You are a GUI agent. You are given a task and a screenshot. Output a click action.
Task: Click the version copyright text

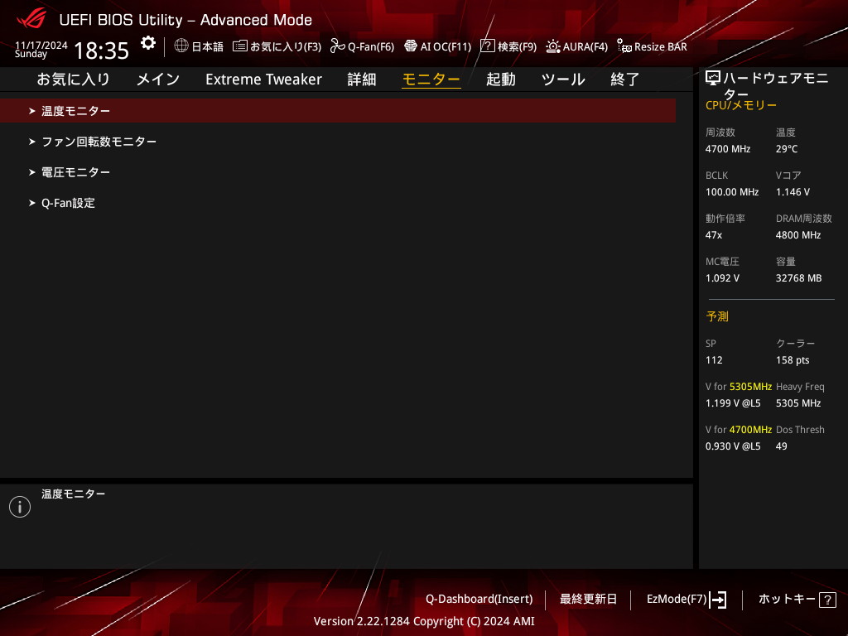(x=424, y=621)
